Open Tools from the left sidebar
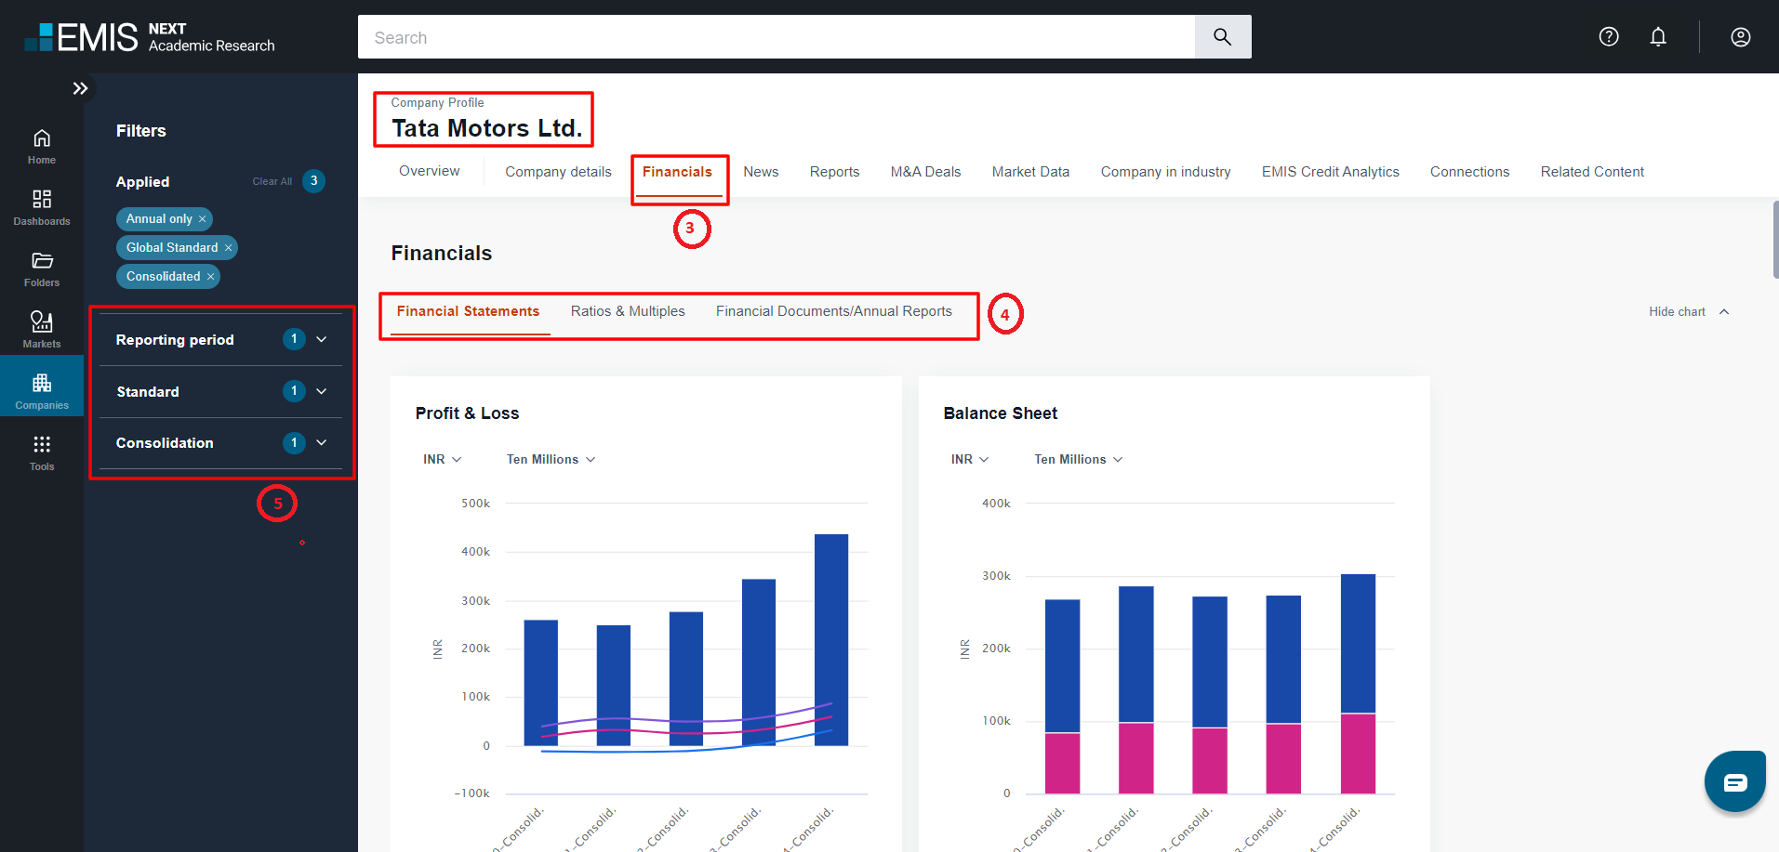The image size is (1779, 852). [x=42, y=453]
